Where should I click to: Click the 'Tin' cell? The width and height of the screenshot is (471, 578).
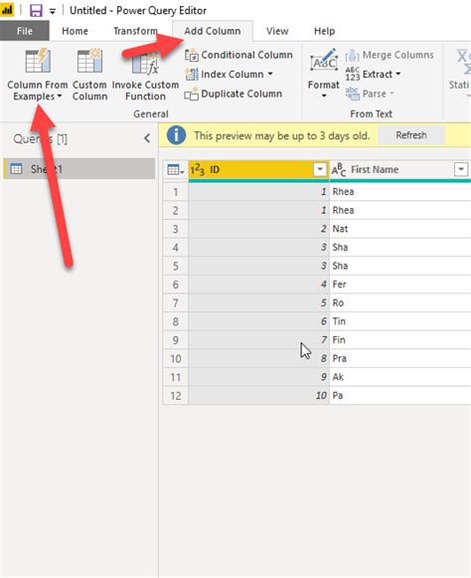[399, 321]
